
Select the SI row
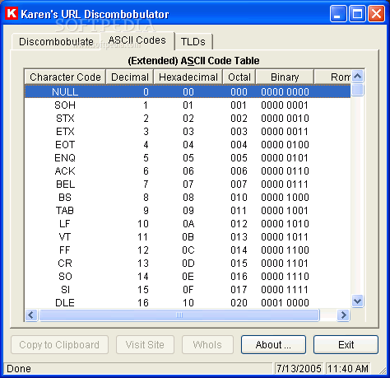pyautogui.click(x=188, y=289)
